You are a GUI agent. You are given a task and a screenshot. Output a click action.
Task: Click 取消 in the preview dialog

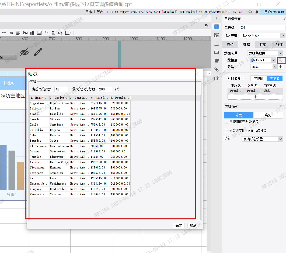point(193,226)
